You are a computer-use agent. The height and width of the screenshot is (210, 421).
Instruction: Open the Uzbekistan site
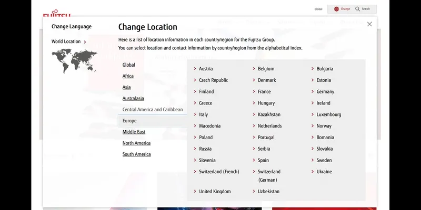pos(268,192)
